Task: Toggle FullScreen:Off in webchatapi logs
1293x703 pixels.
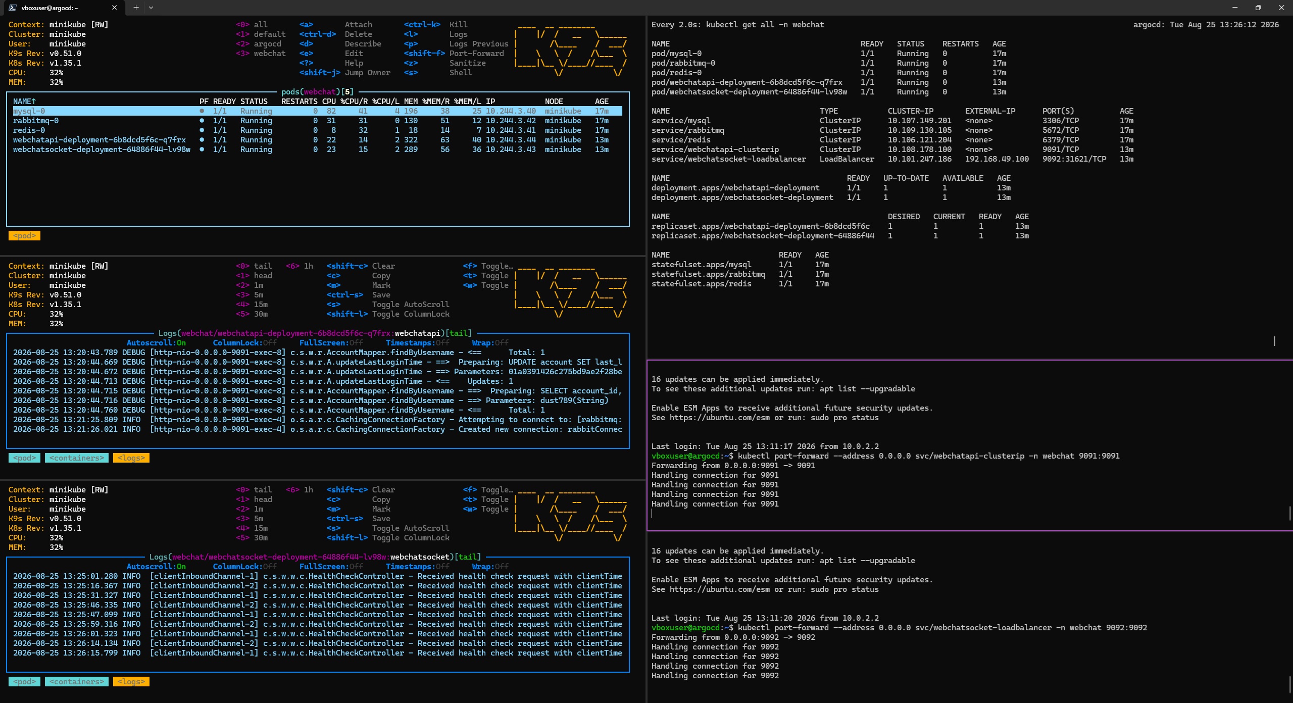Action: coord(331,343)
